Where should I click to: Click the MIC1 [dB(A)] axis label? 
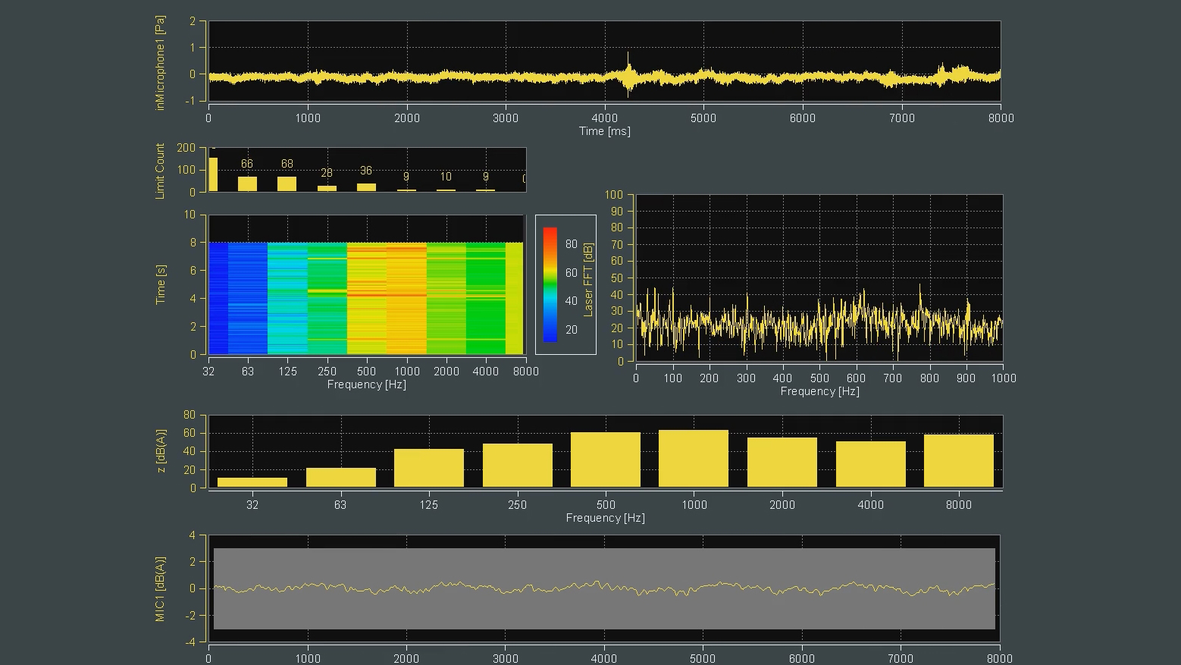[160, 588]
